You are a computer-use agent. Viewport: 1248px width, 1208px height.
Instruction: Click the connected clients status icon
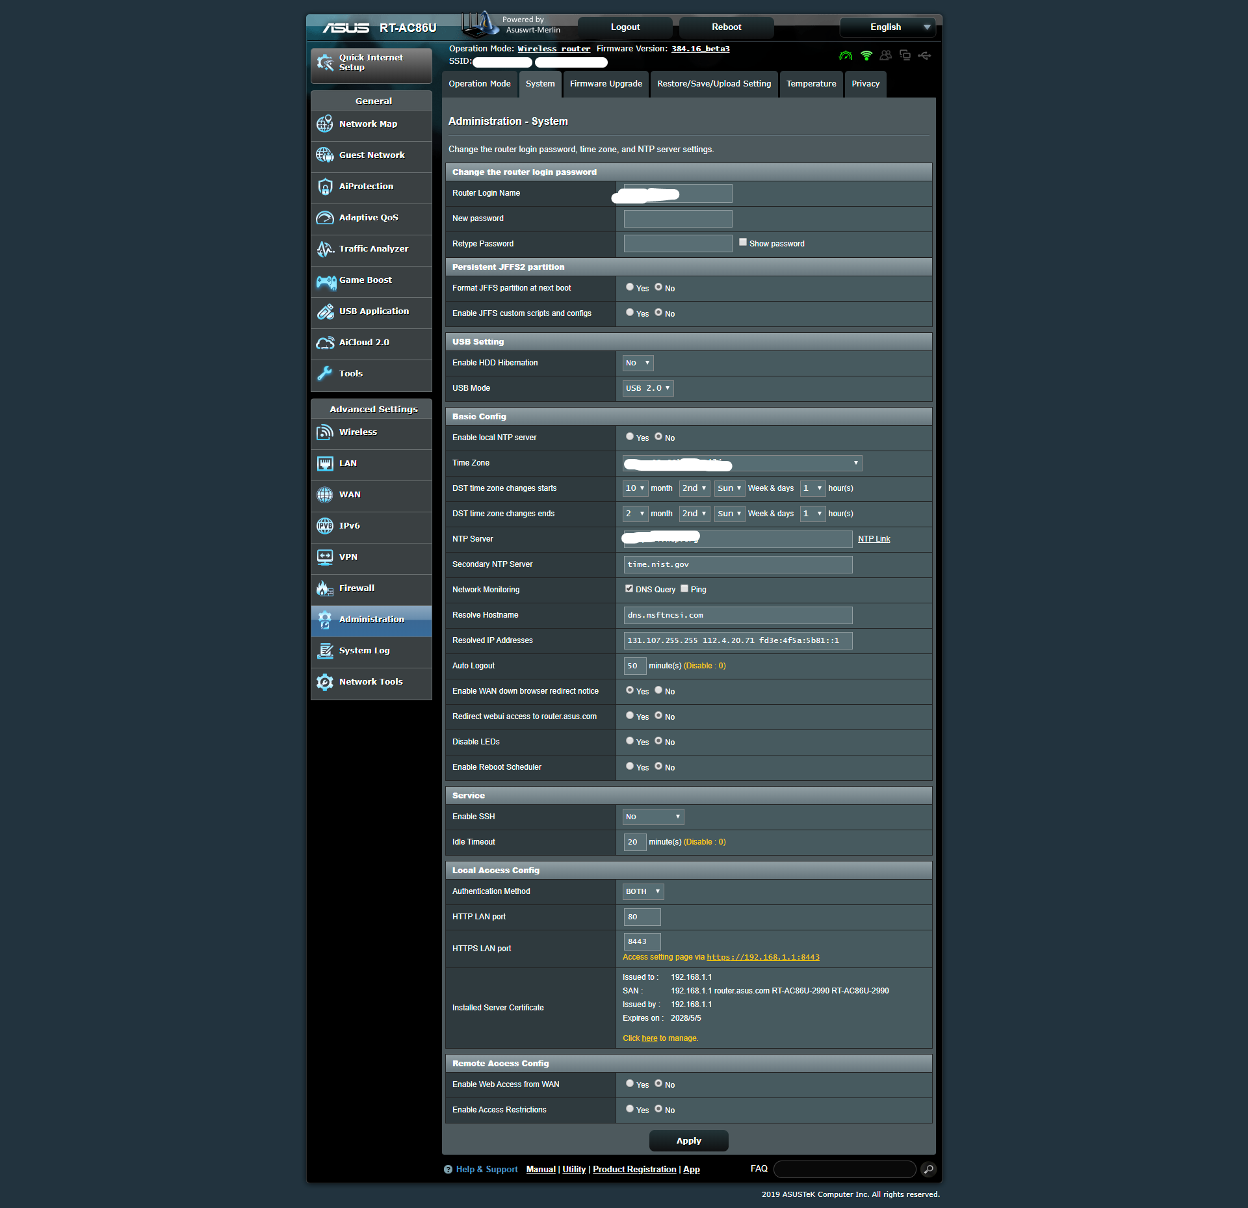click(x=885, y=56)
